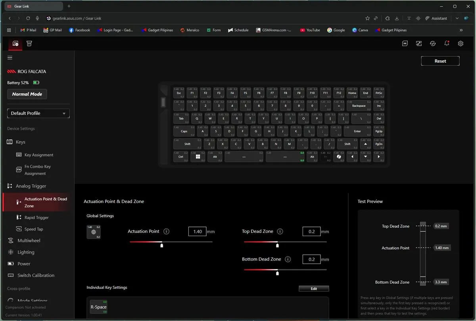Show more bookmarks chevron
This screenshot has height=321, width=476.
click(x=461, y=30)
